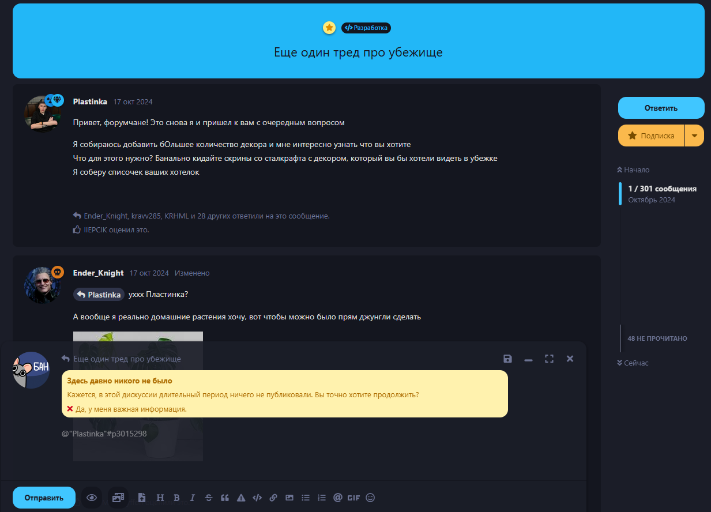
Task: Open the Разработка tag
Action: (x=366, y=28)
